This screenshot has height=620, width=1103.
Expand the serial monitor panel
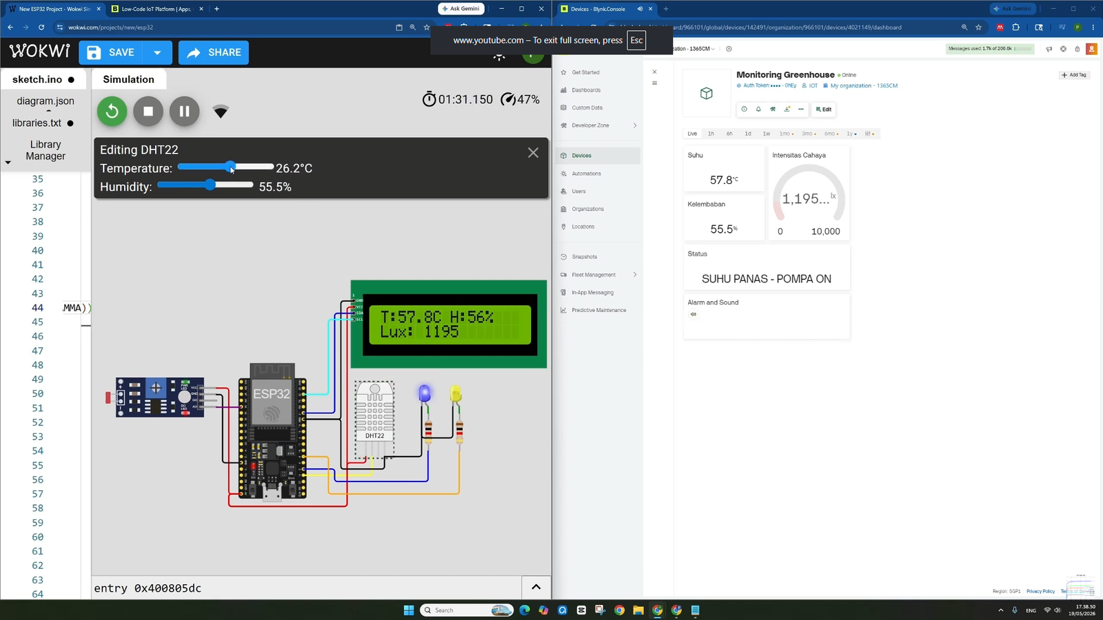(x=536, y=587)
